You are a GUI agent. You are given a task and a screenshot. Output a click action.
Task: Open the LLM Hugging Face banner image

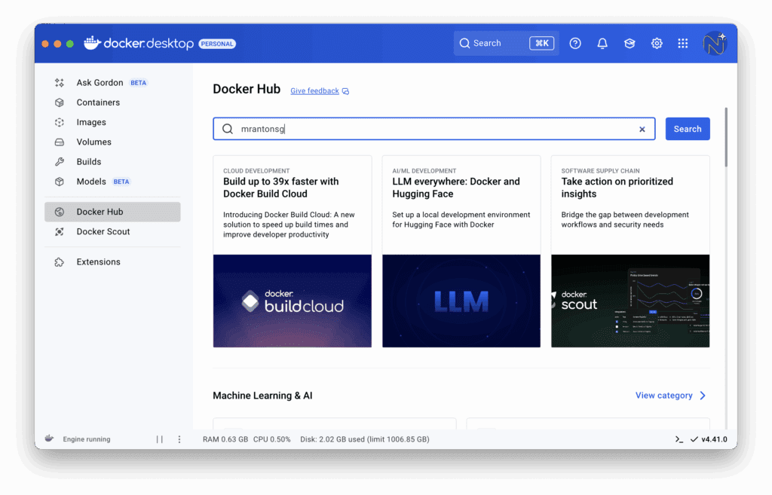pos(461,301)
